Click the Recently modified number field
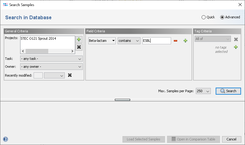 coord(38,75)
